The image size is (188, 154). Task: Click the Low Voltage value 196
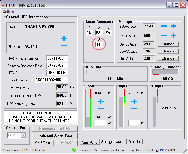(x=149, y=51)
